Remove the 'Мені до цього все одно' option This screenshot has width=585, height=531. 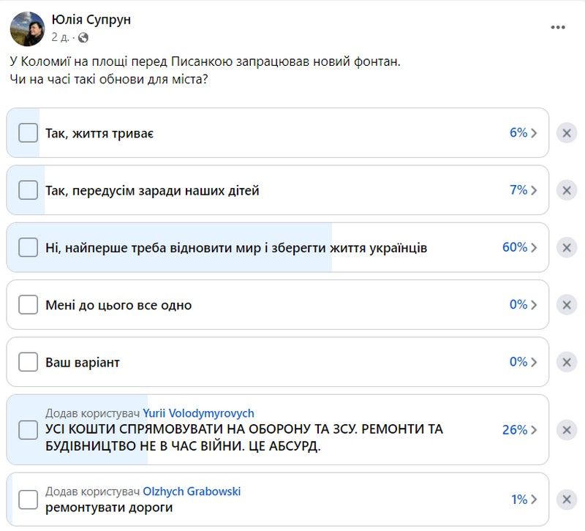[x=565, y=304]
